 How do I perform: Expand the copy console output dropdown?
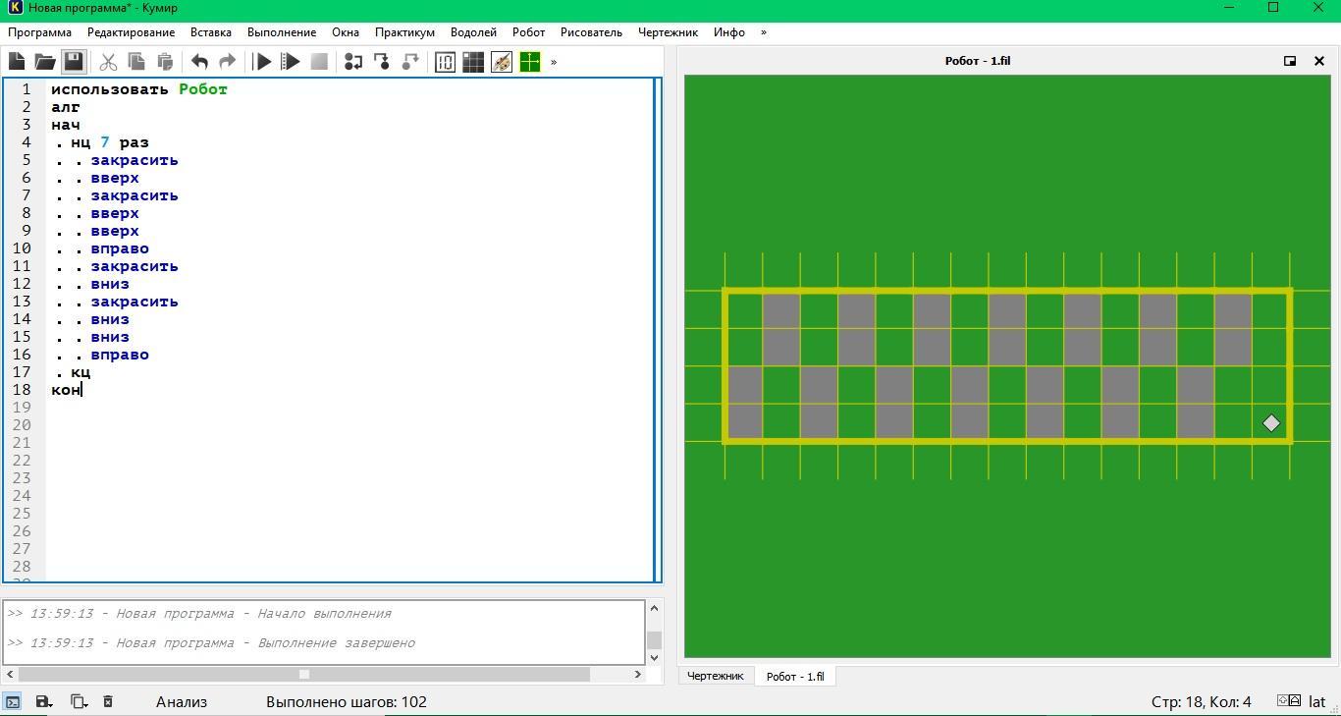point(79,701)
